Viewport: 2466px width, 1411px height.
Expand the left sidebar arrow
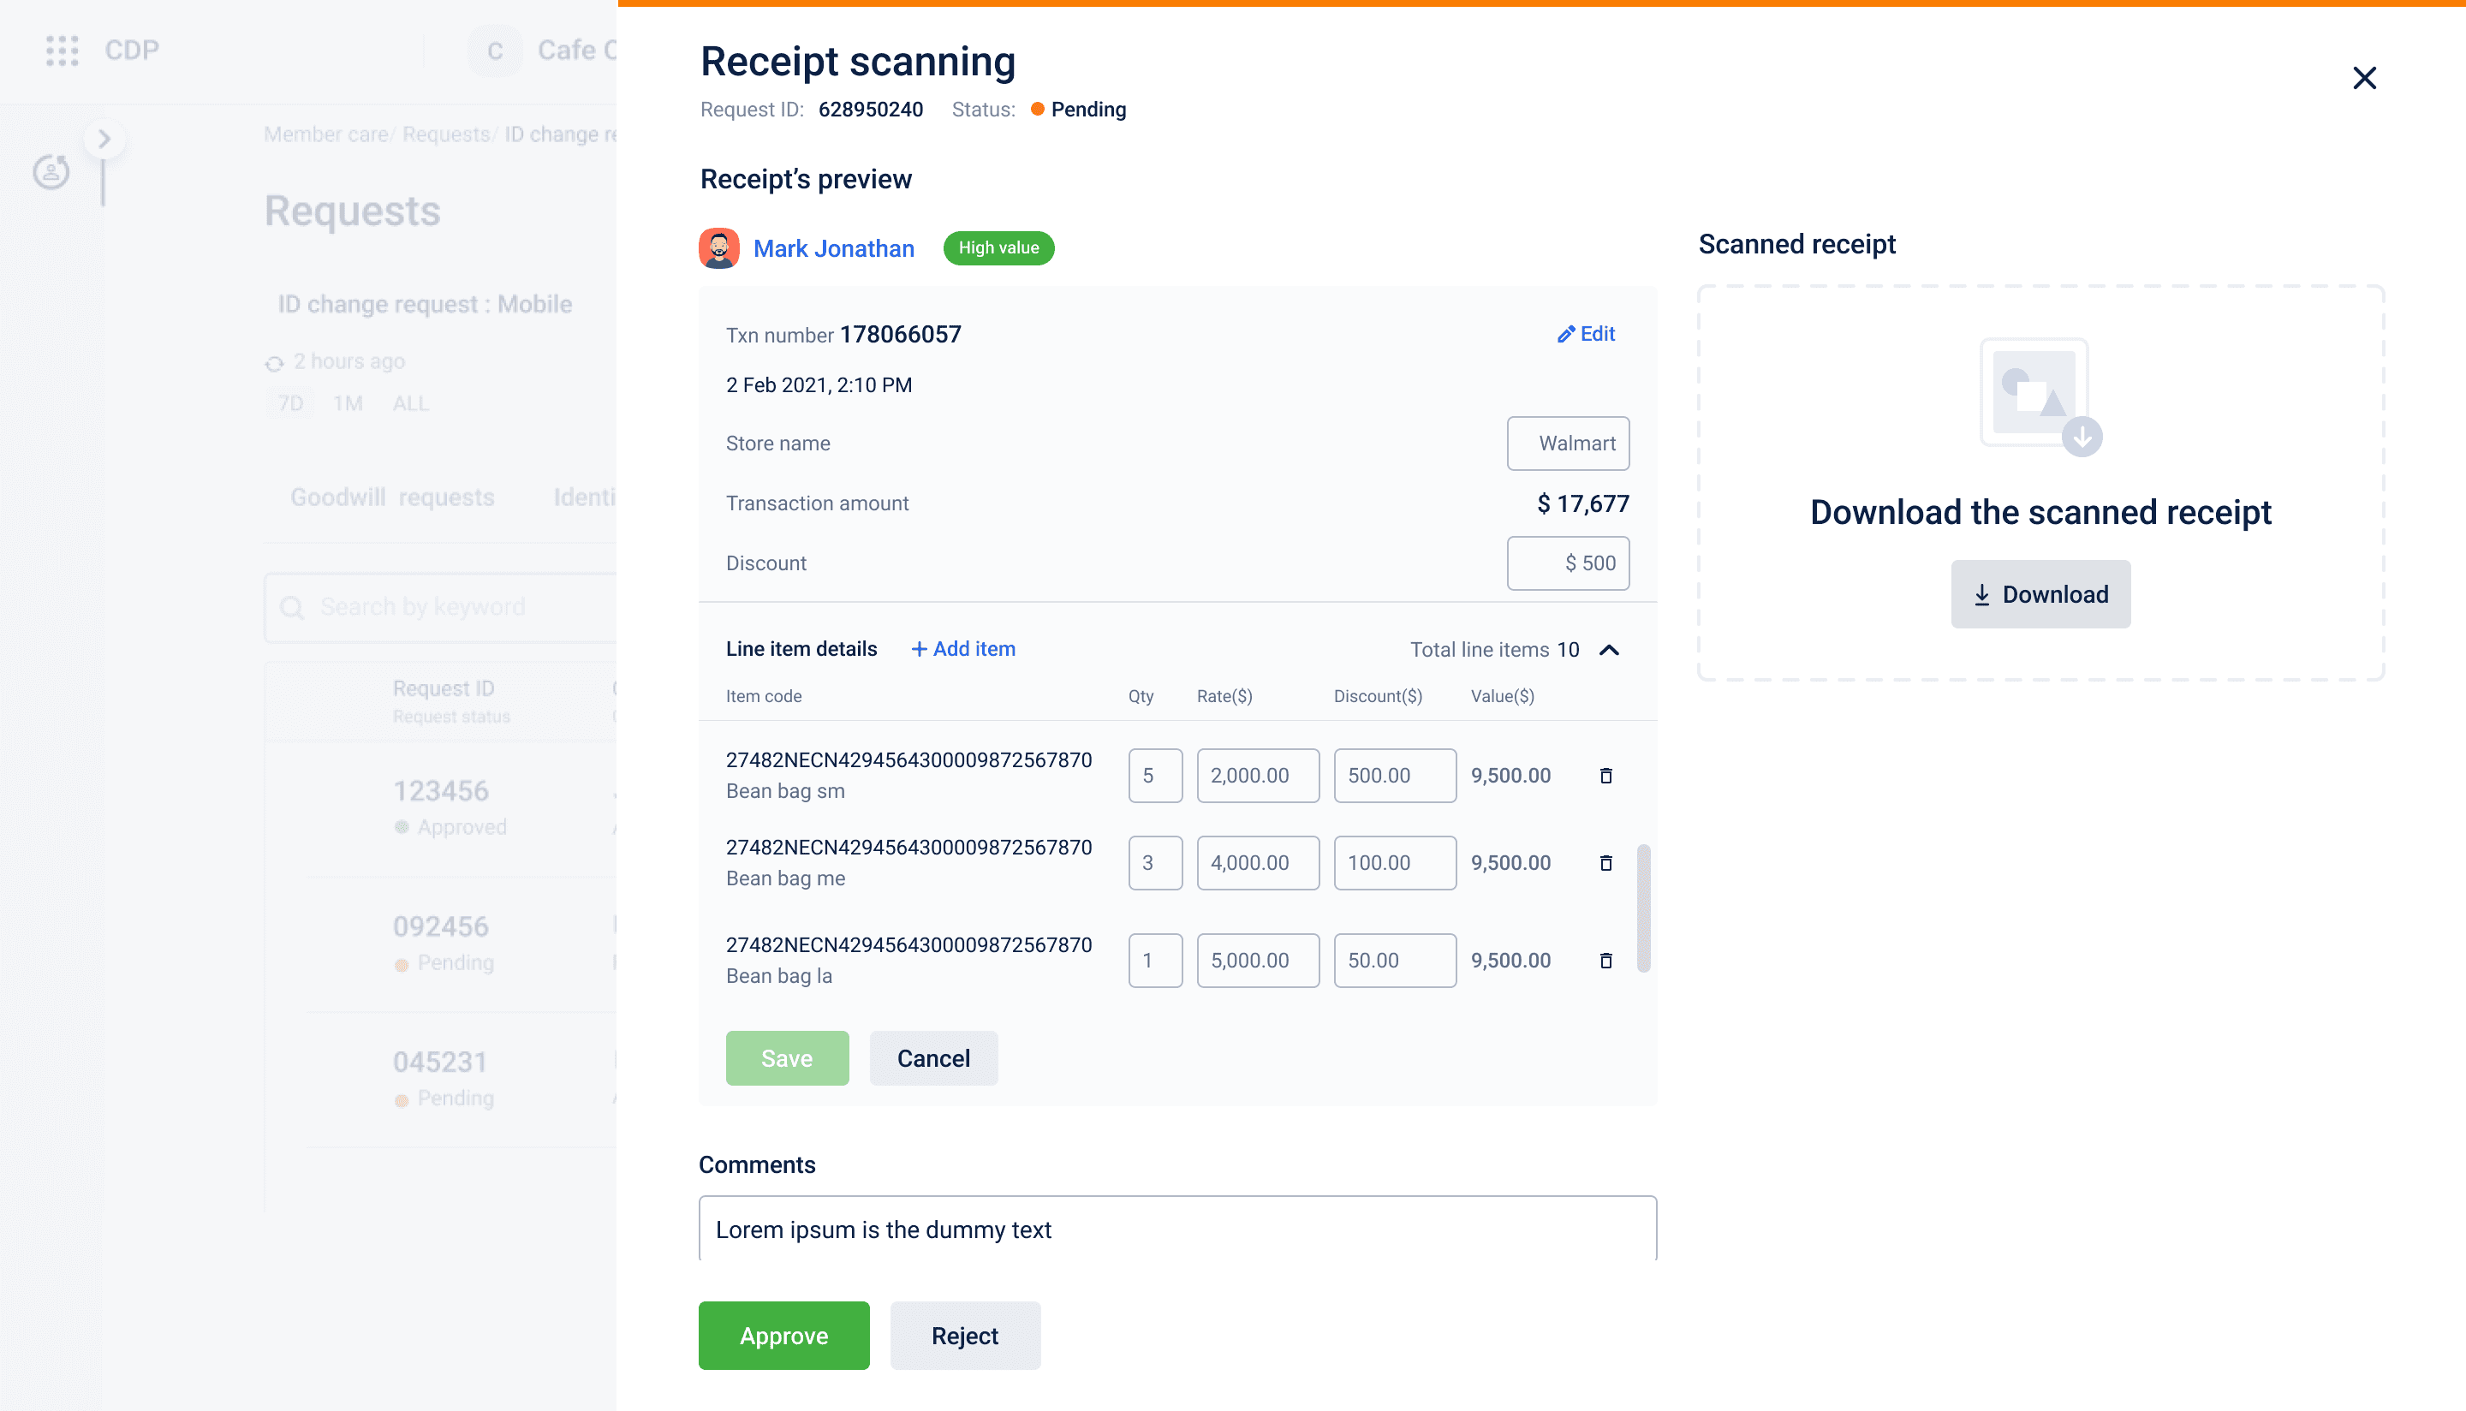(x=104, y=140)
